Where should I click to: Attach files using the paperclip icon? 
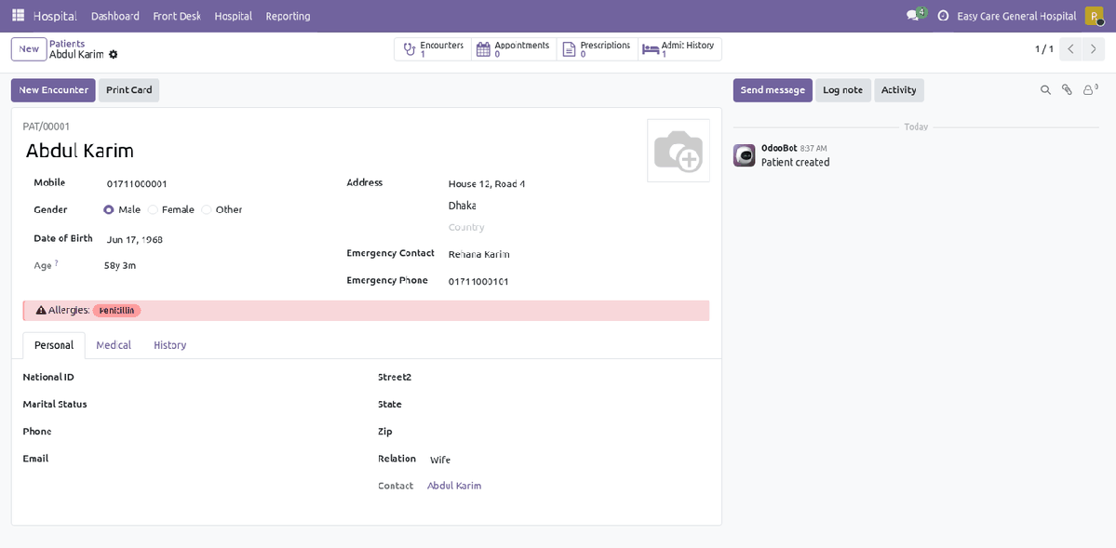1067,89
